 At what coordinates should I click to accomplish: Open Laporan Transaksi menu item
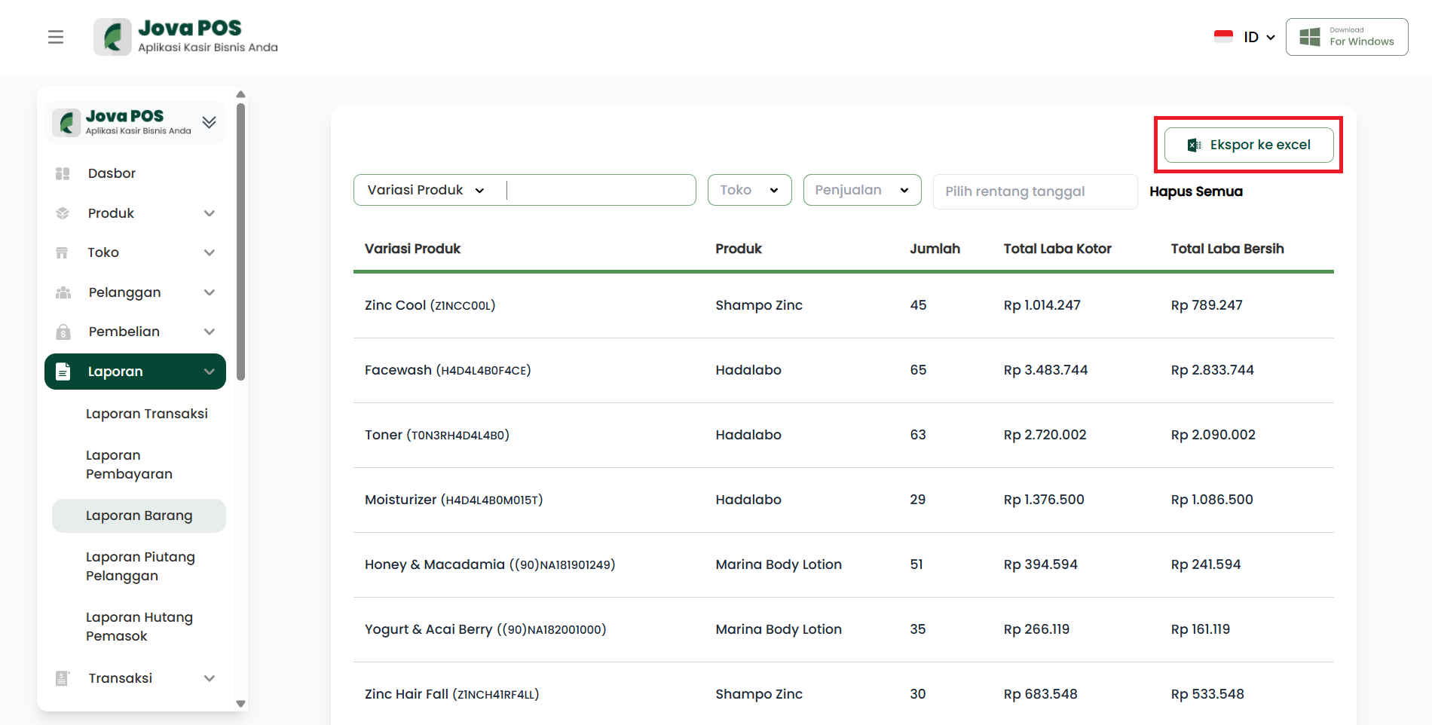(147, 414)
